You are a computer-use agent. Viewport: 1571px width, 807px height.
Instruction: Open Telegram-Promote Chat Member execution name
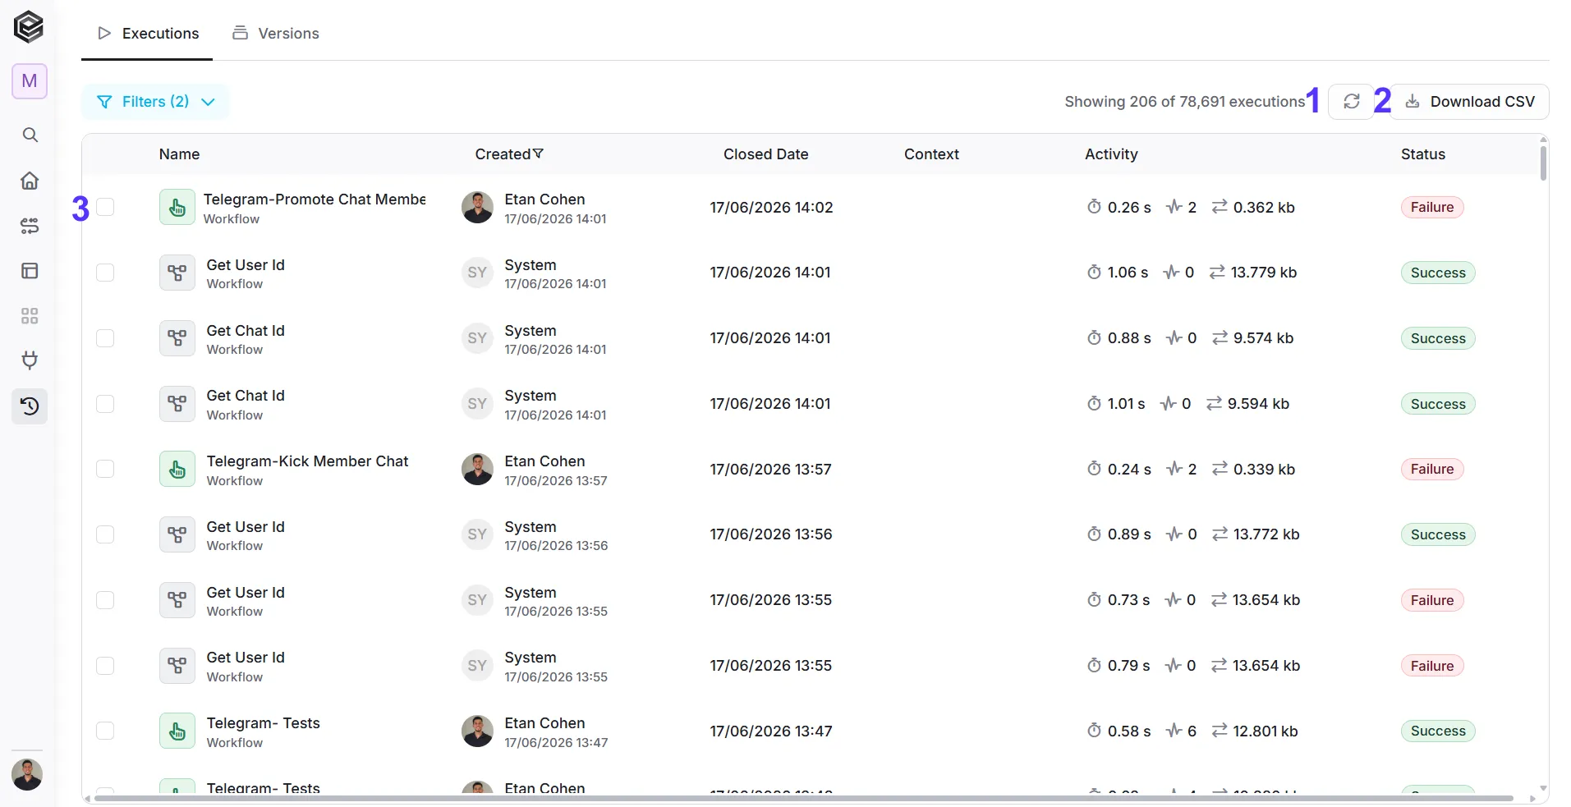click(315, 199)
